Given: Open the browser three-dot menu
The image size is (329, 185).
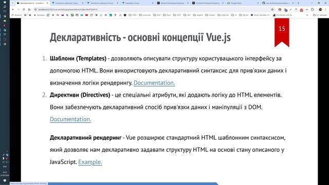Looking at the screenshot, I should 325,9.
